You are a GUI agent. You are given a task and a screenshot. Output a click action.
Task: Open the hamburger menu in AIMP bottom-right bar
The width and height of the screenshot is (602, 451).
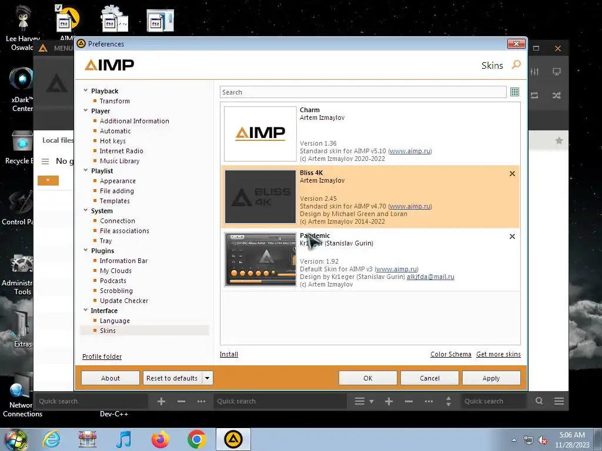point(559,401)
